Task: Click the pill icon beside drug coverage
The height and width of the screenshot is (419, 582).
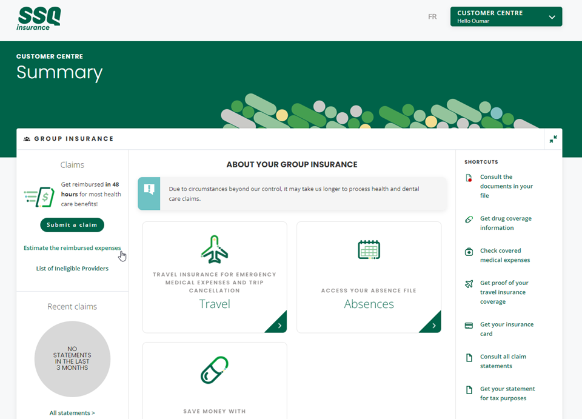Action: pos(469,220)
